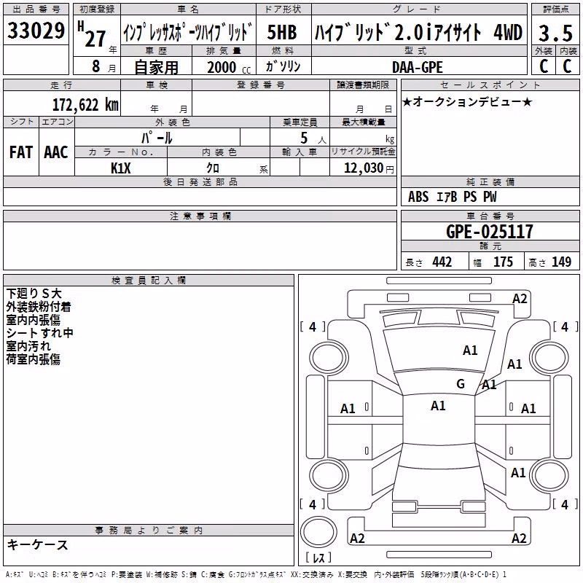The image size is (583, 583).
Task: Select air conditioner value AAC
Action: pos(56,152)
